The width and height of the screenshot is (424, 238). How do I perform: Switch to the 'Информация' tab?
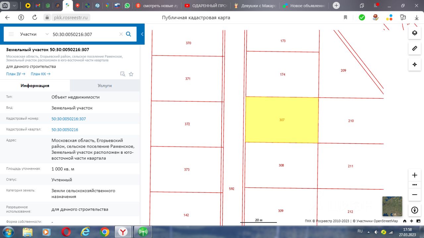35,86
